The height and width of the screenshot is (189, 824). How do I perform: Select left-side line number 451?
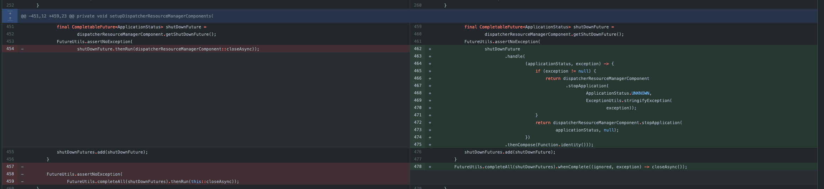click(x=10, y=27)
